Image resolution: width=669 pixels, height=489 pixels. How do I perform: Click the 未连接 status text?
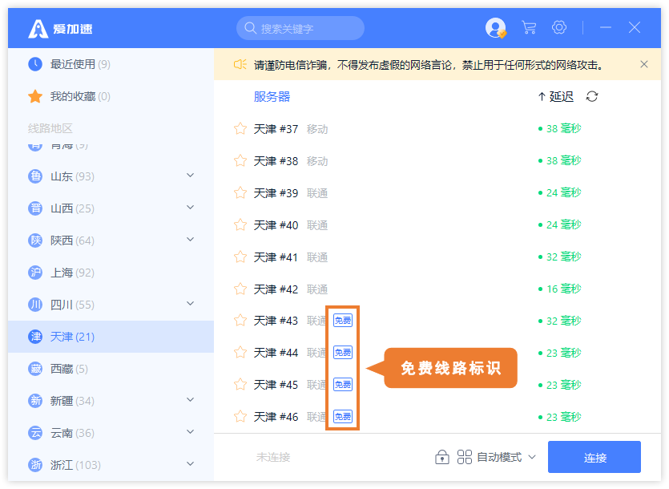[x=273, y=458]
